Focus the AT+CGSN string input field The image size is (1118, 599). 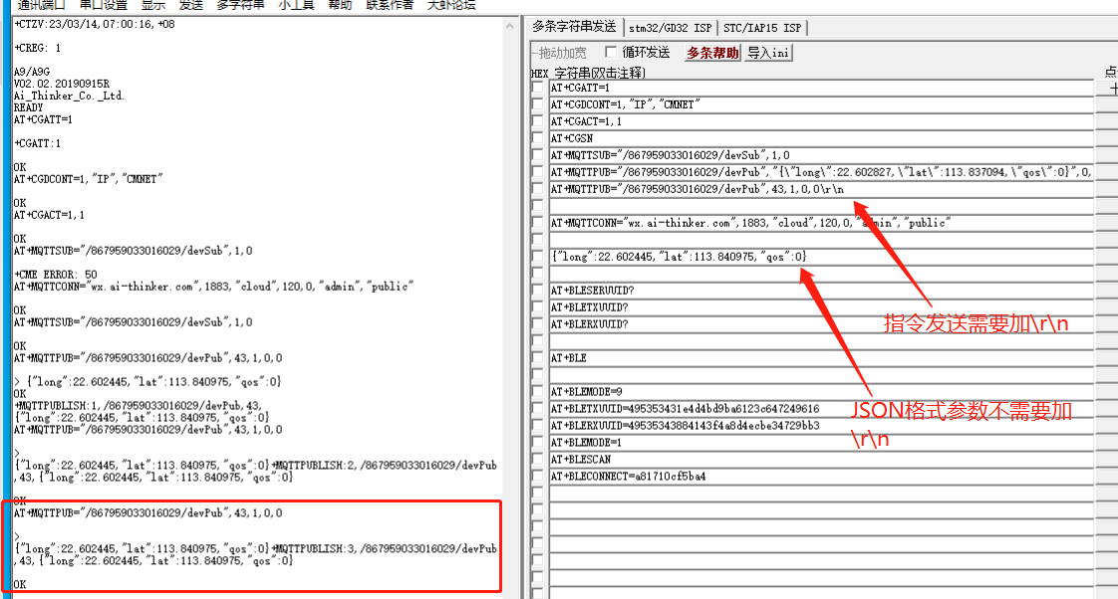821,138
